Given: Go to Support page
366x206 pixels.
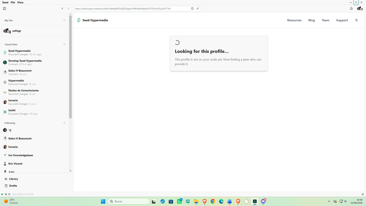Looking at the screenshot, I should click(x=342, y=20).
